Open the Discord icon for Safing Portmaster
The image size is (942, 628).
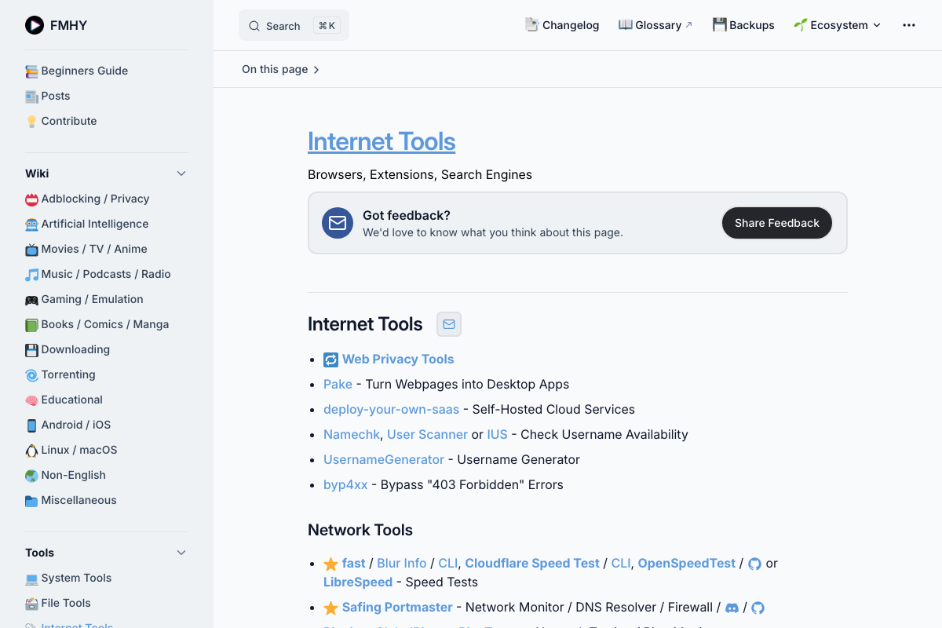(x=732, y=608)
